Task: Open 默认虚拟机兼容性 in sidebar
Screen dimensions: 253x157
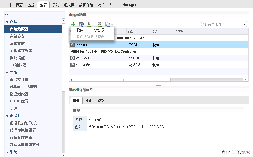Action: click(25, 145)
